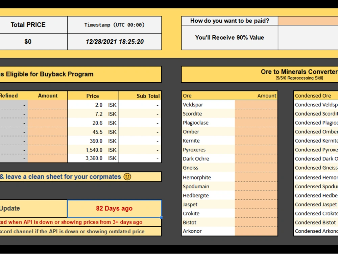The image size is (338, 254).
Task: Select the Total PRICE header cell
Action: pos(33,25)
